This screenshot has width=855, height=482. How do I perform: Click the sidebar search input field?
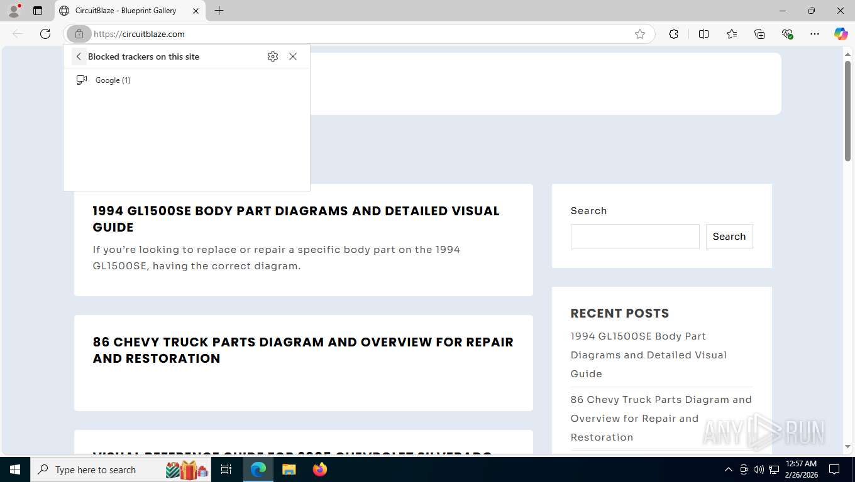tap(635, 237)
